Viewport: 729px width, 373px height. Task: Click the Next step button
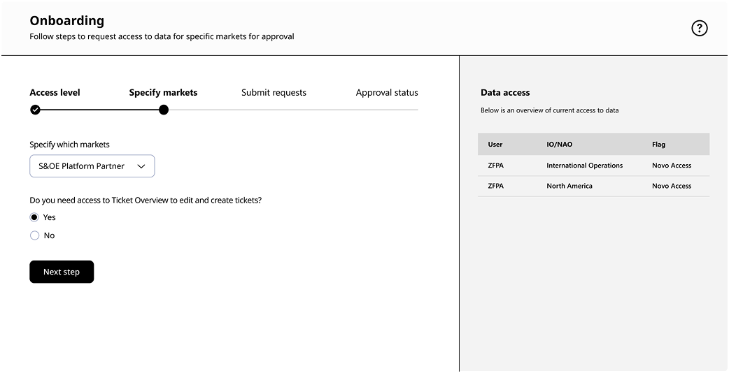pyautogui.click(x=62, y=272)
